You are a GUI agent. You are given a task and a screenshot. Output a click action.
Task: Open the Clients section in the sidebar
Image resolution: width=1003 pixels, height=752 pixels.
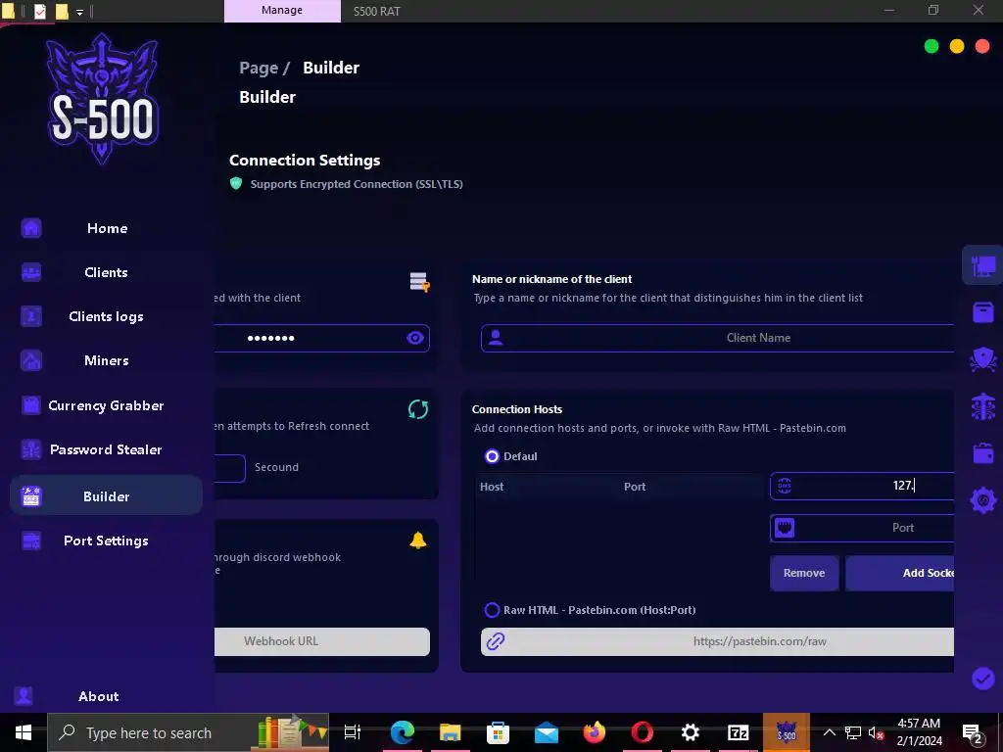point(106,272)
